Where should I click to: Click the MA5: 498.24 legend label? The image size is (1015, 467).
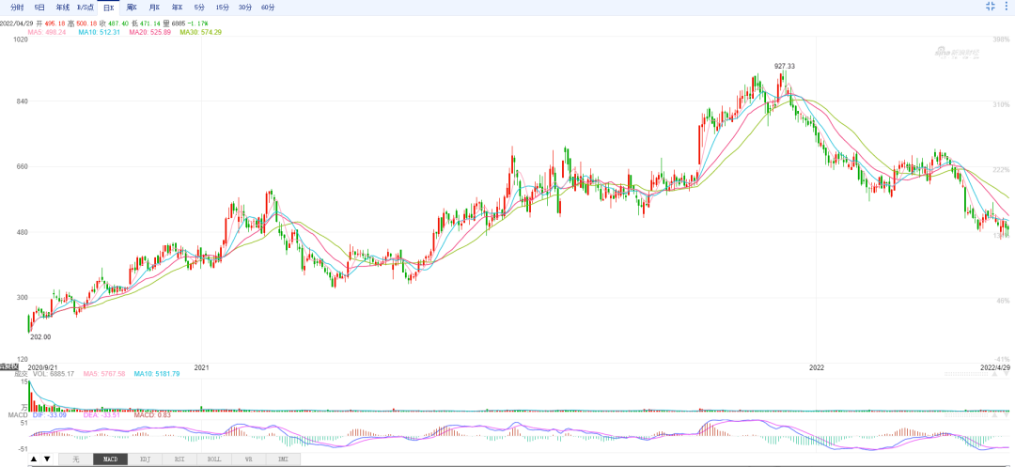click(47, 32)
